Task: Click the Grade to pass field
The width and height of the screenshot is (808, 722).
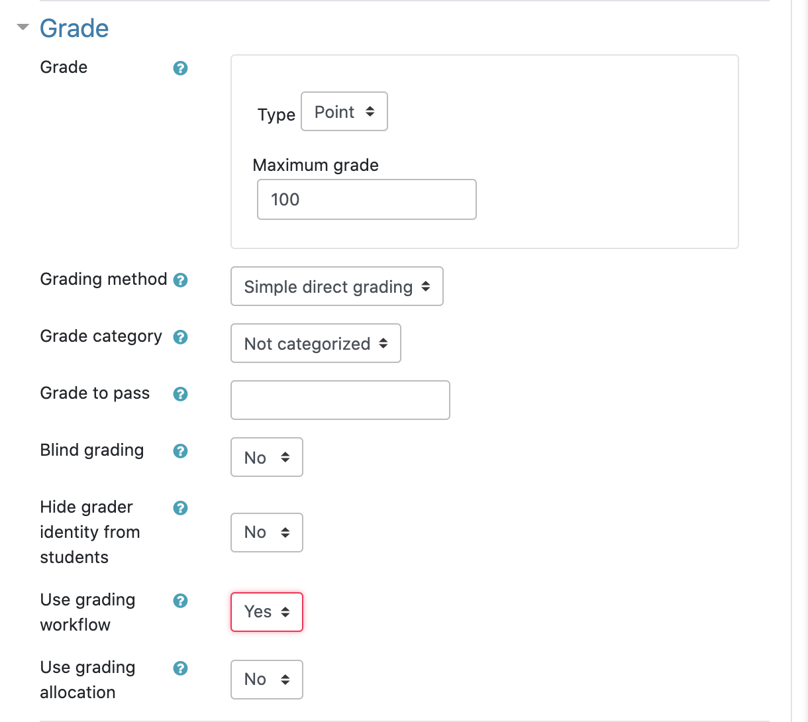Action: tap(340, 399)
